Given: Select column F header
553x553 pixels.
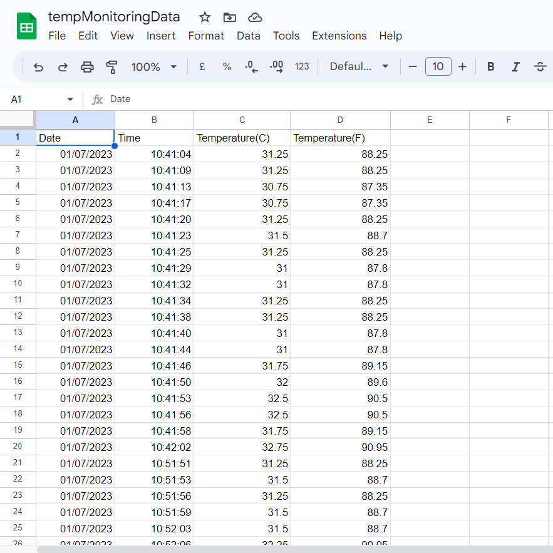Looking at the screenshot, I should pyautogui.click(x=509, y=120).
